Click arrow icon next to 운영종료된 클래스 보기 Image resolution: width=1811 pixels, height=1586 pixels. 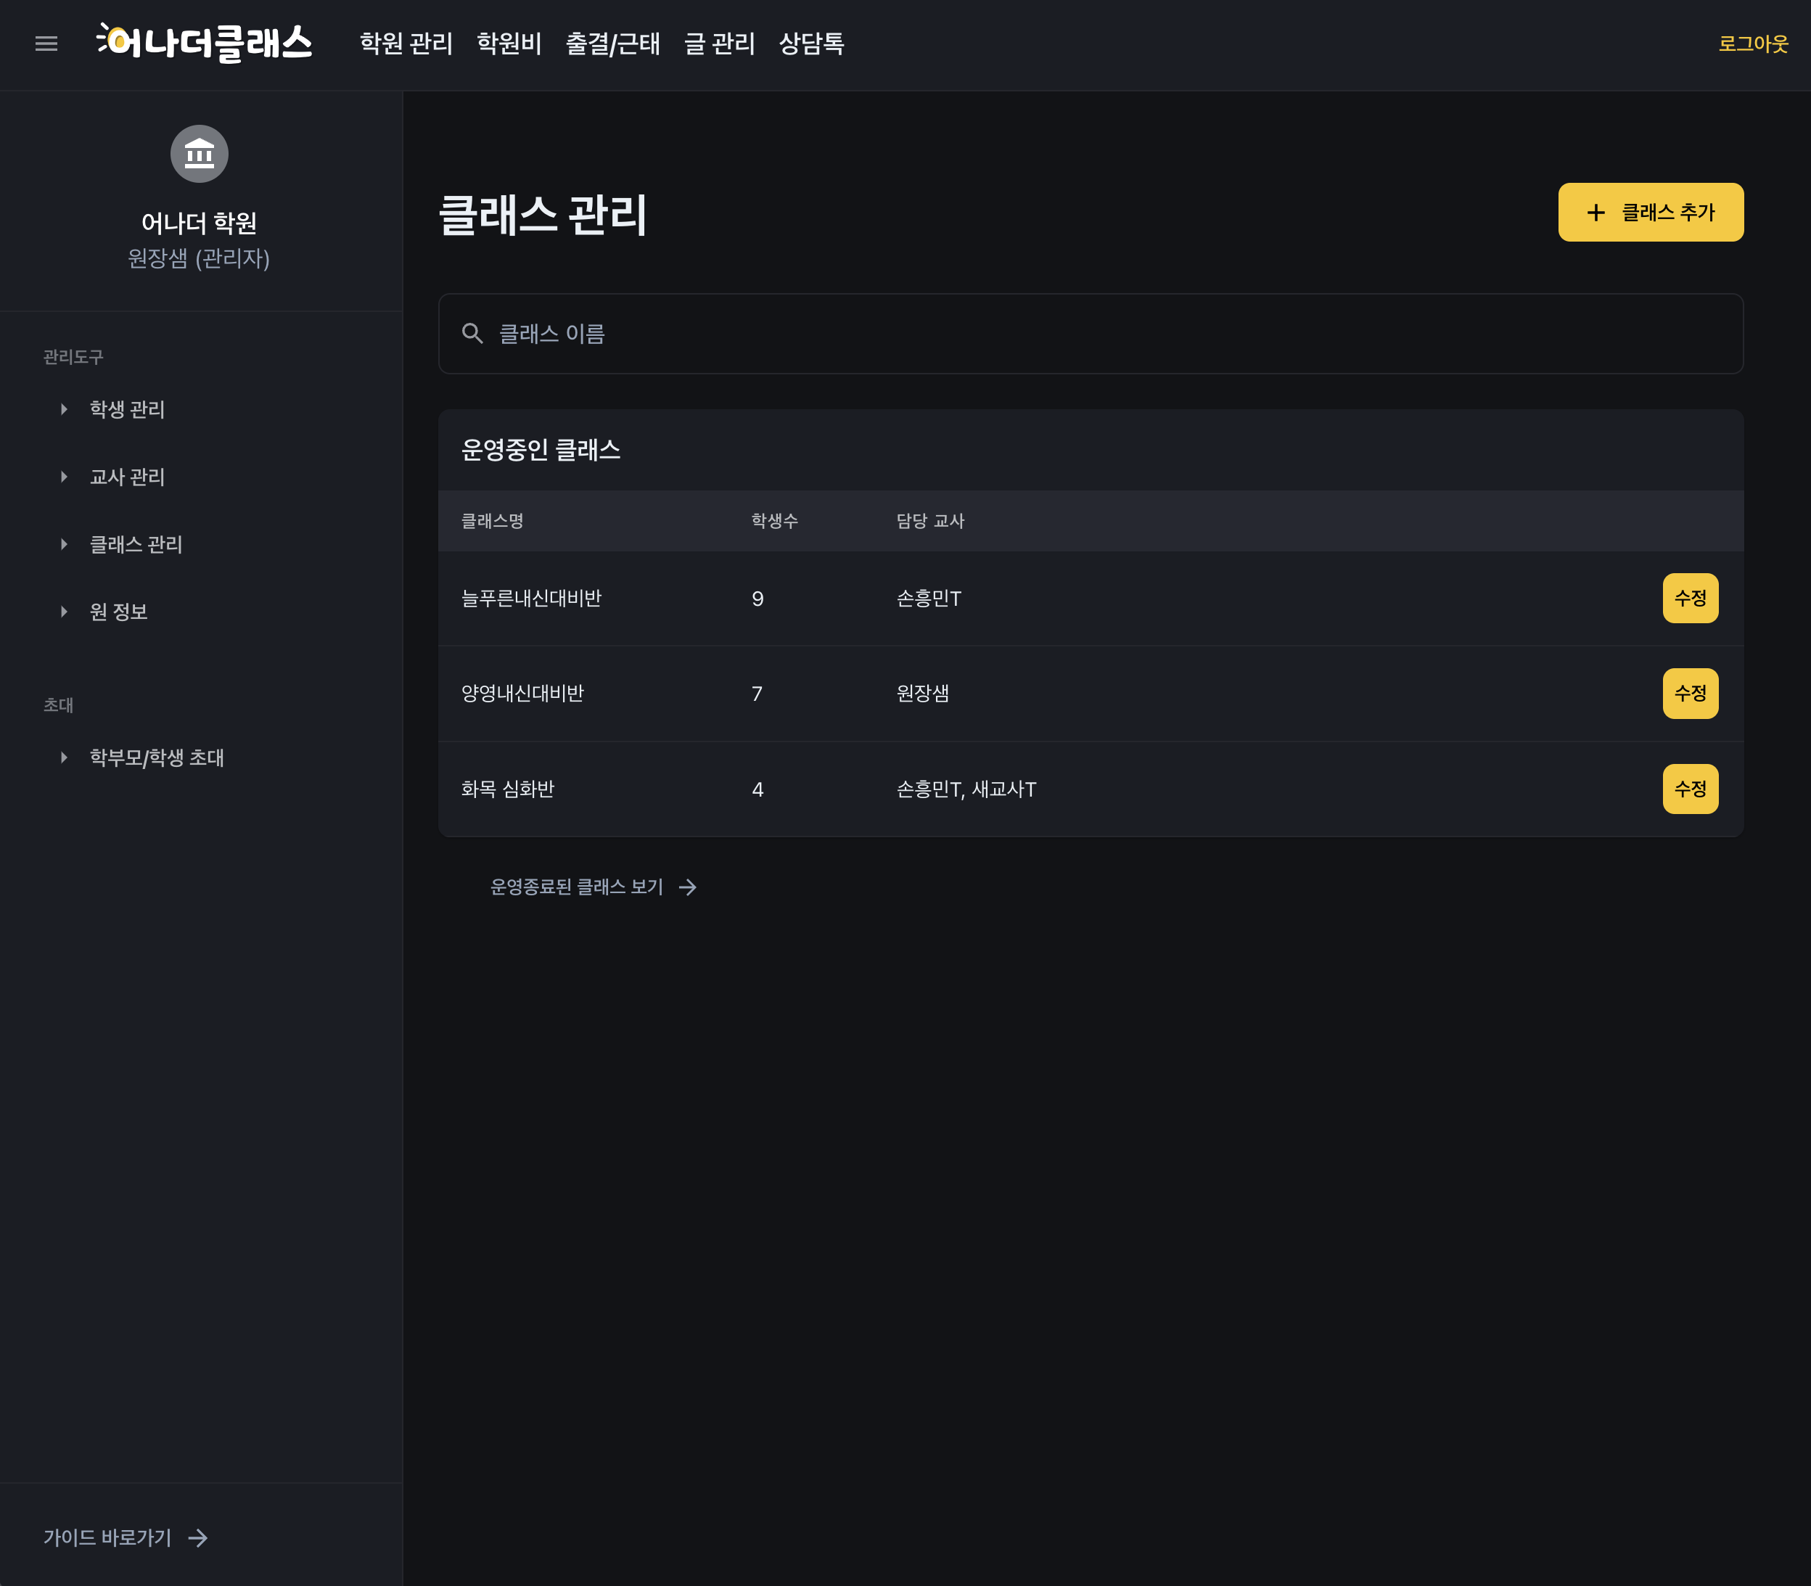point(688,887)
